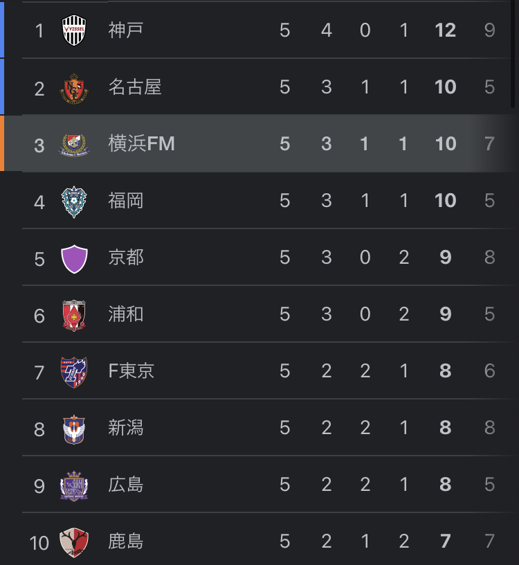Click the Avispa Fukuoka team crest
The height and width of the screenshot is (565, 519).
point(74,201)
